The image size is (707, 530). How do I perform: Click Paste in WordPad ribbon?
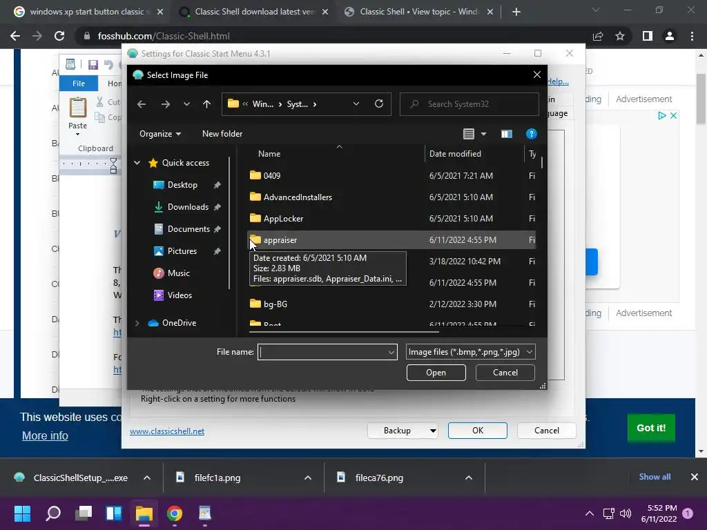(77, 116)
